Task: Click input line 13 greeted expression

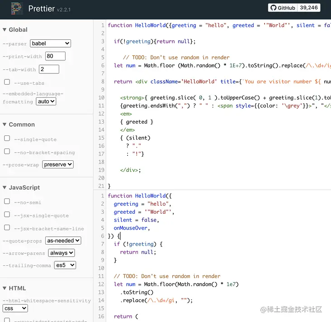Action: tap(137, 122)
